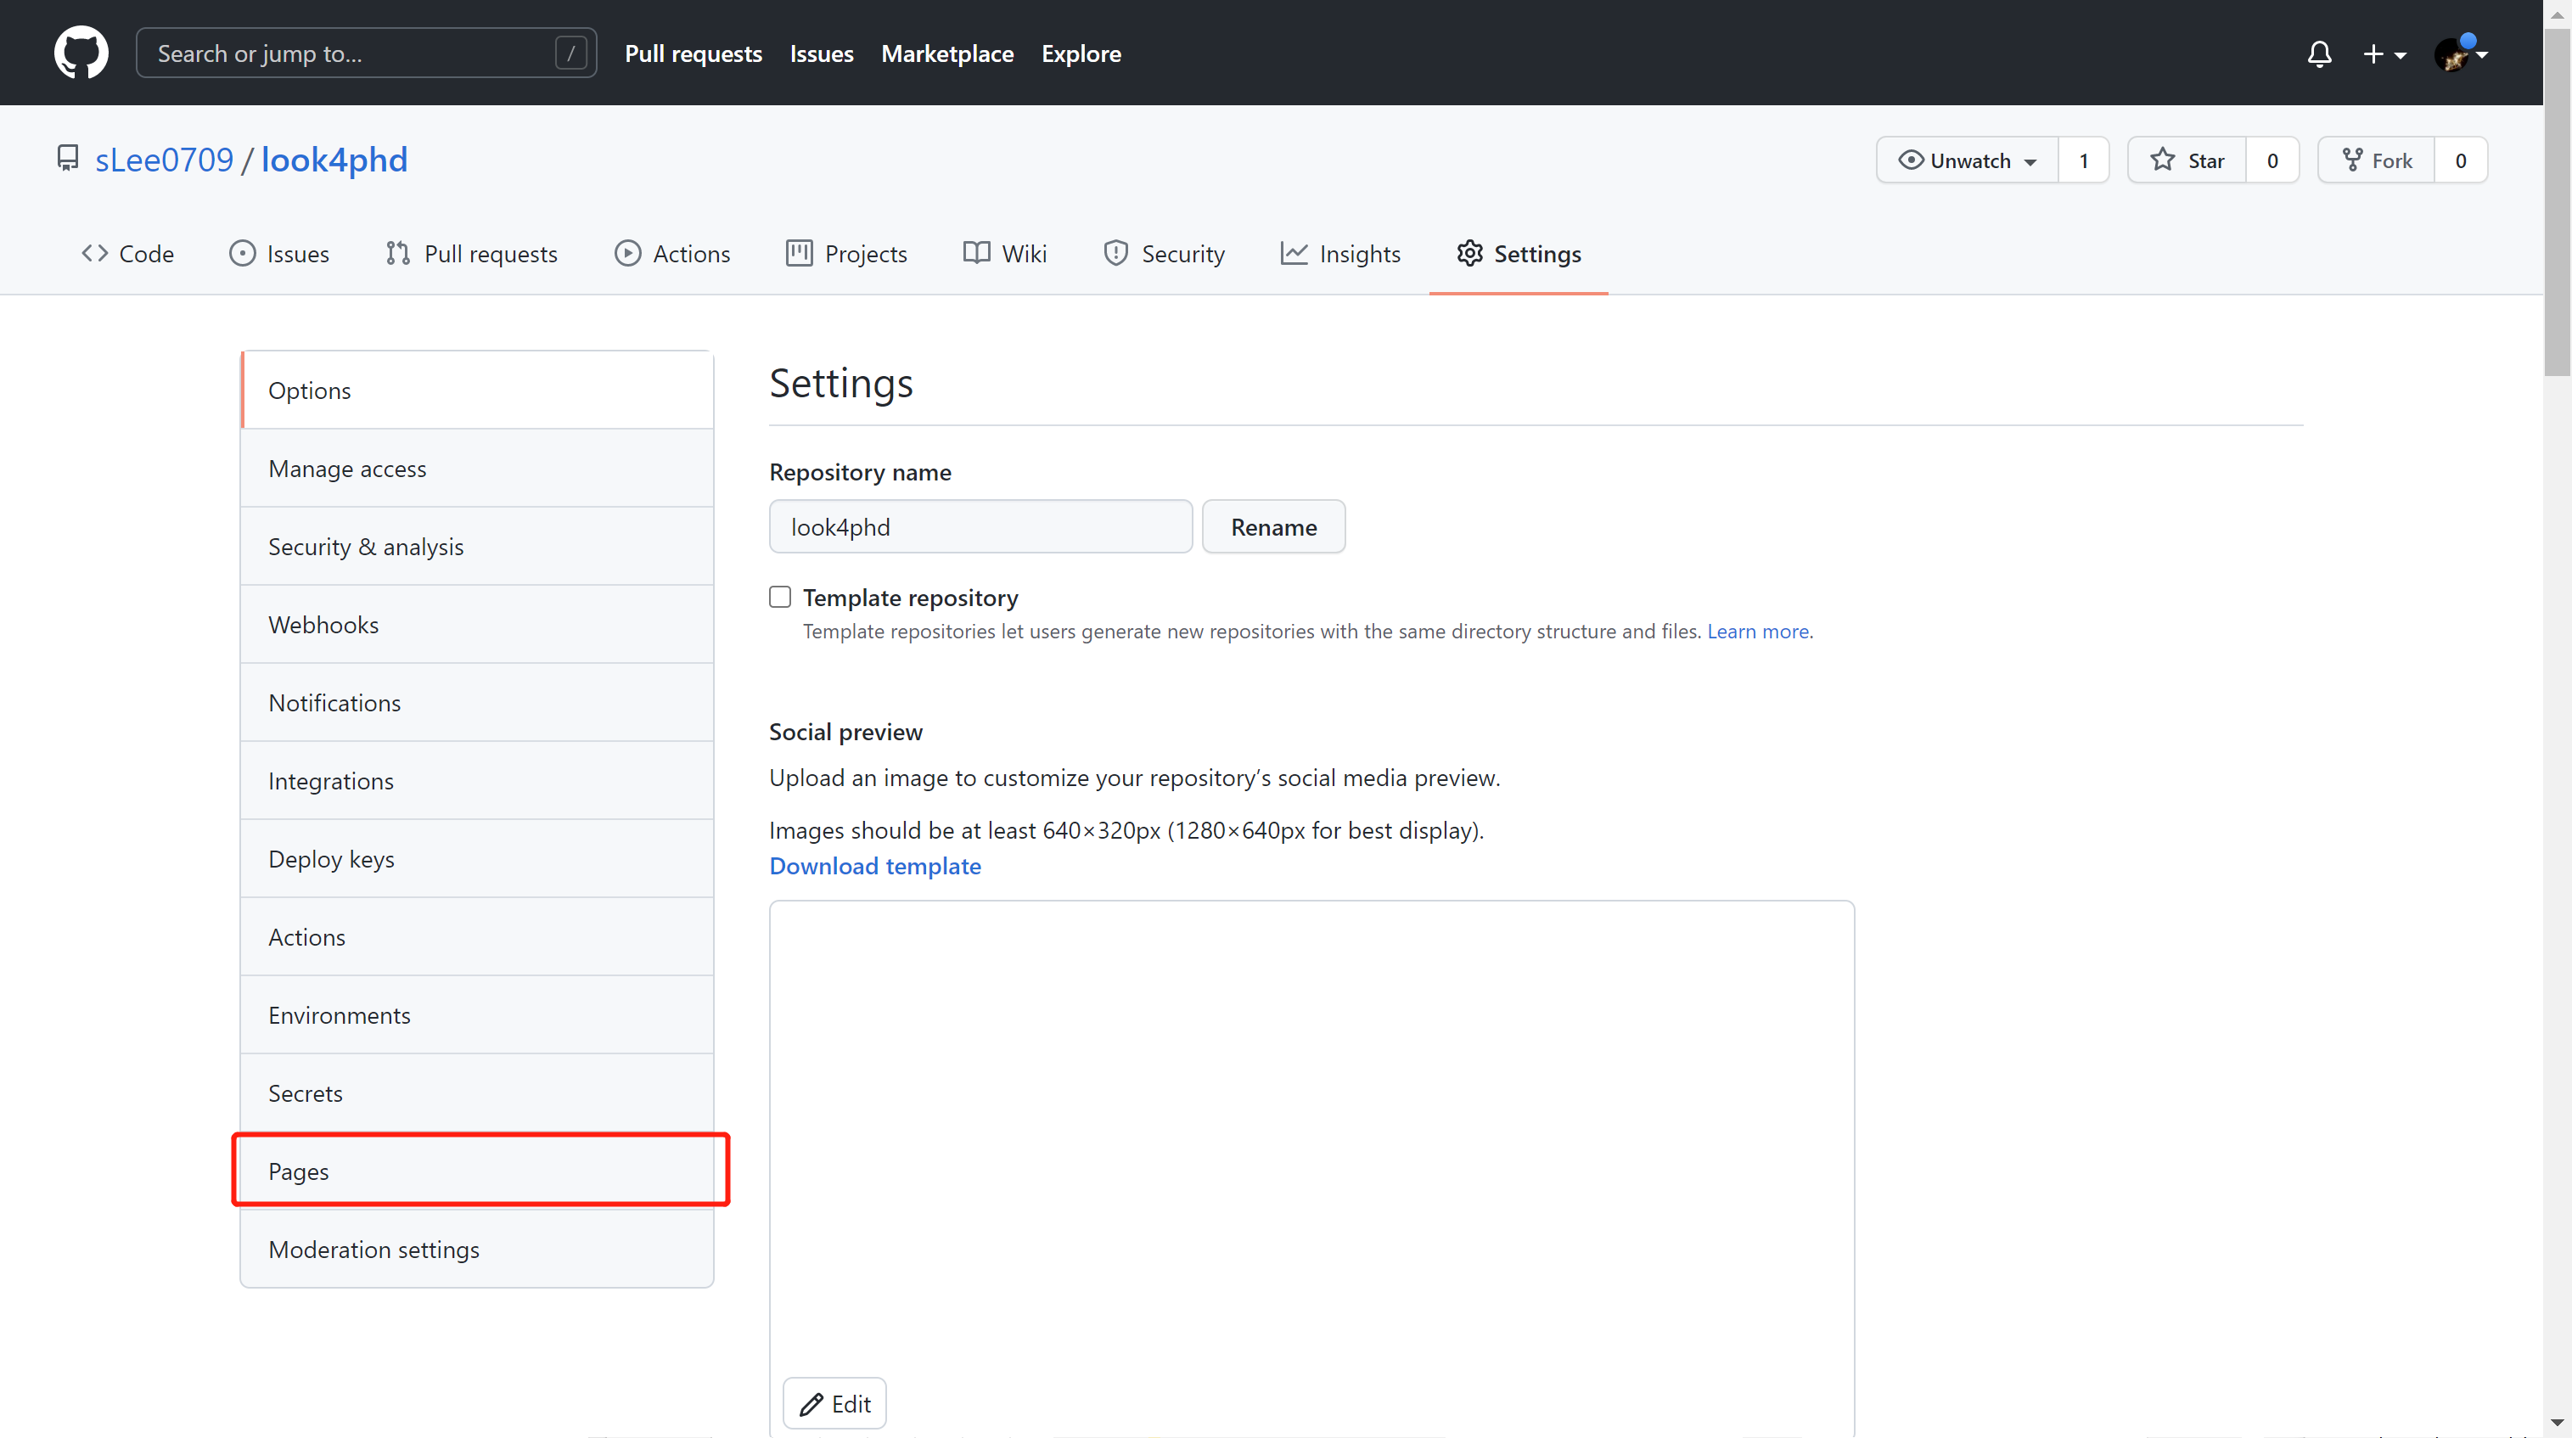
Task: Click the fork icon in Fork button
Action: (2352, 160)
